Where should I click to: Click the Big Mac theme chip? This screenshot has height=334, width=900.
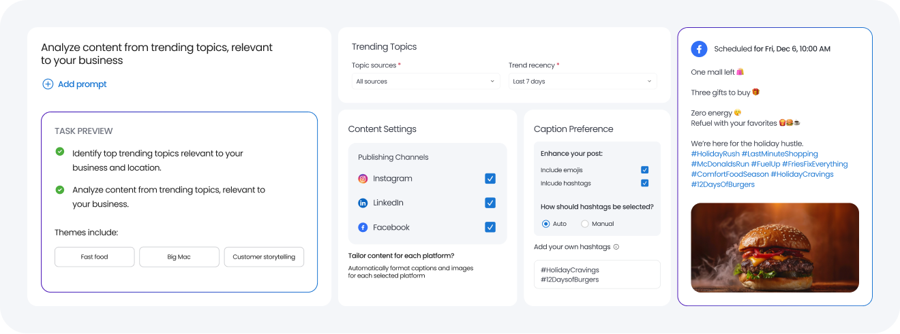[x=179, y=257]
